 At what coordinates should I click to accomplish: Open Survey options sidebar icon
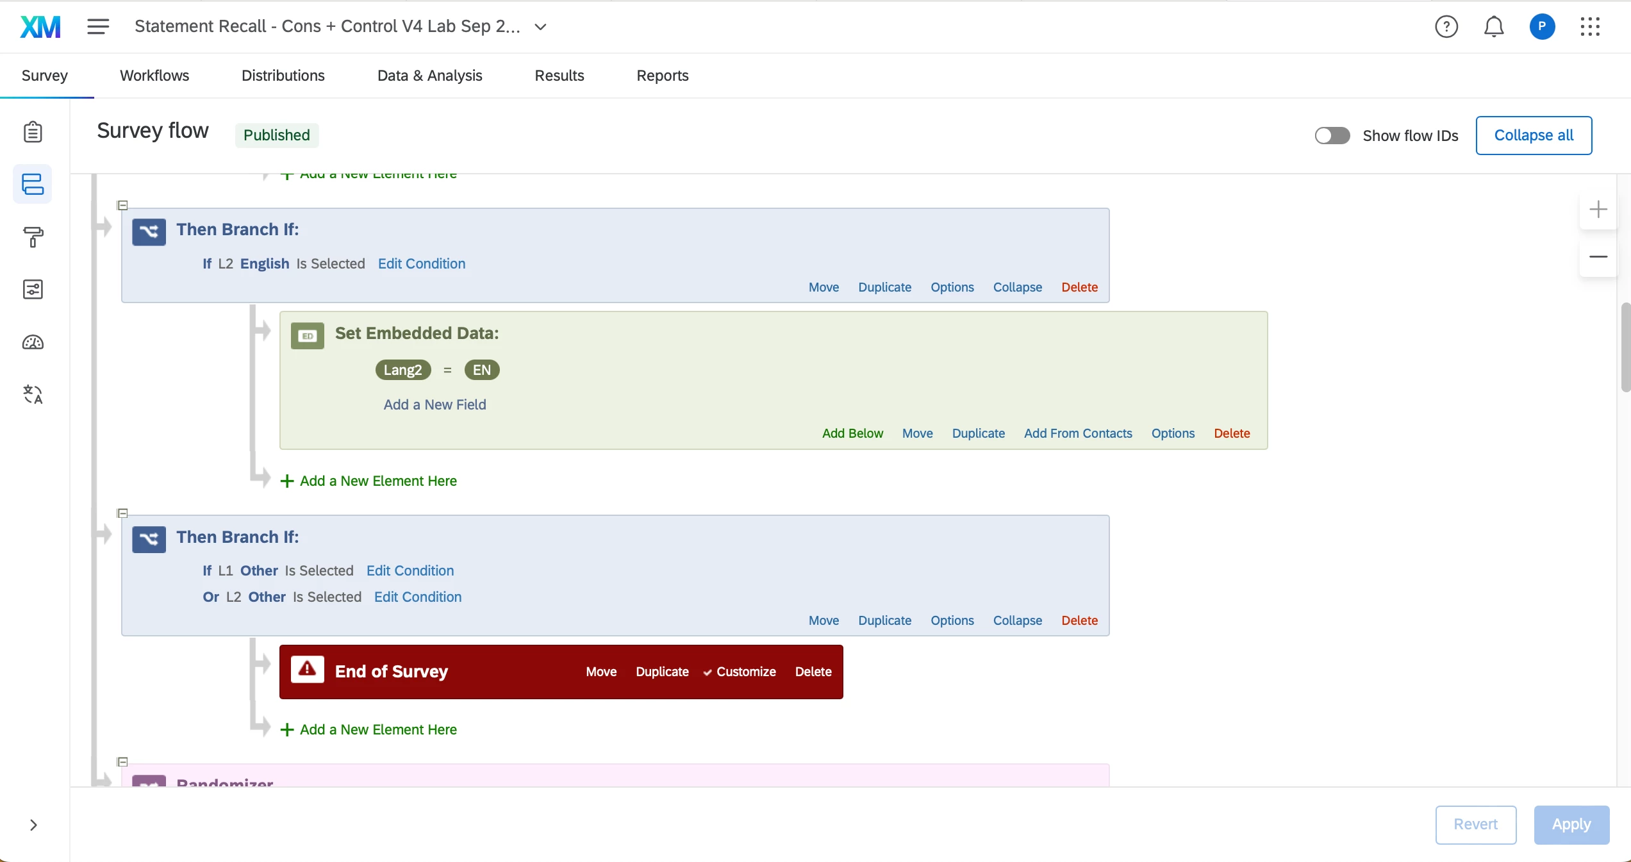click(x=33, y=289)
